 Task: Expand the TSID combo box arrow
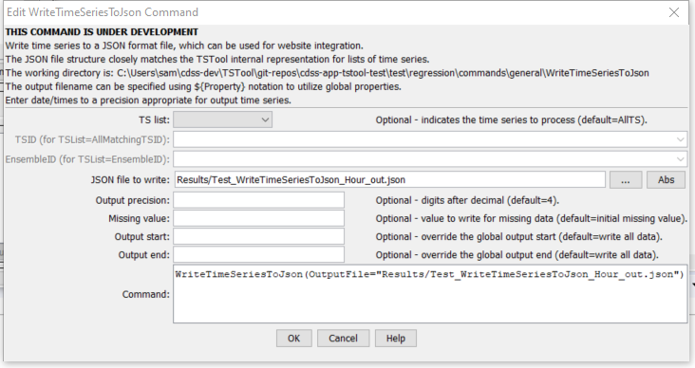point(681,140)
